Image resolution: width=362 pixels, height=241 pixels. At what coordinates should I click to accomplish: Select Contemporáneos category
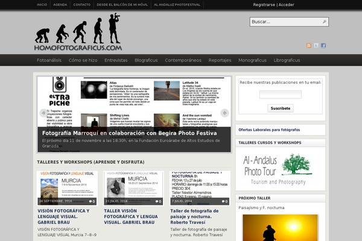click(x=183, y=60)
